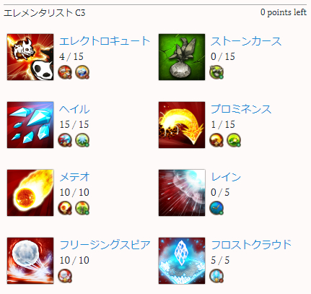Click the レイン skill icon
Image resolution: width=311 pixels, height=294 pixels.
coord(182,193)
